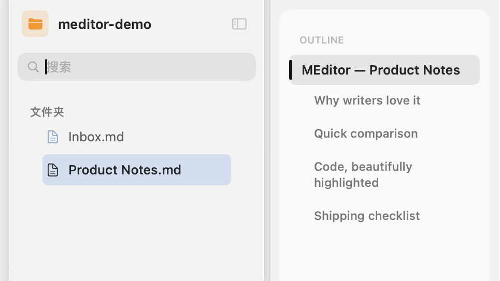Jump to Quick comparison section

click(366, 134)
